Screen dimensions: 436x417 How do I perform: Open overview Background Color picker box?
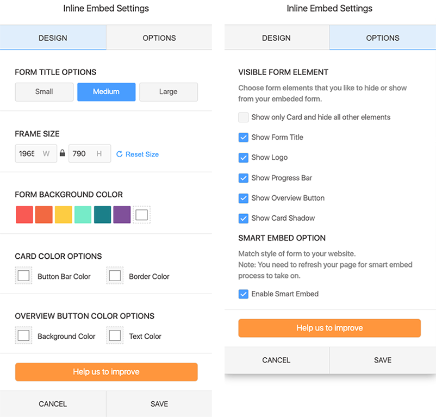(x=23, y=336)
